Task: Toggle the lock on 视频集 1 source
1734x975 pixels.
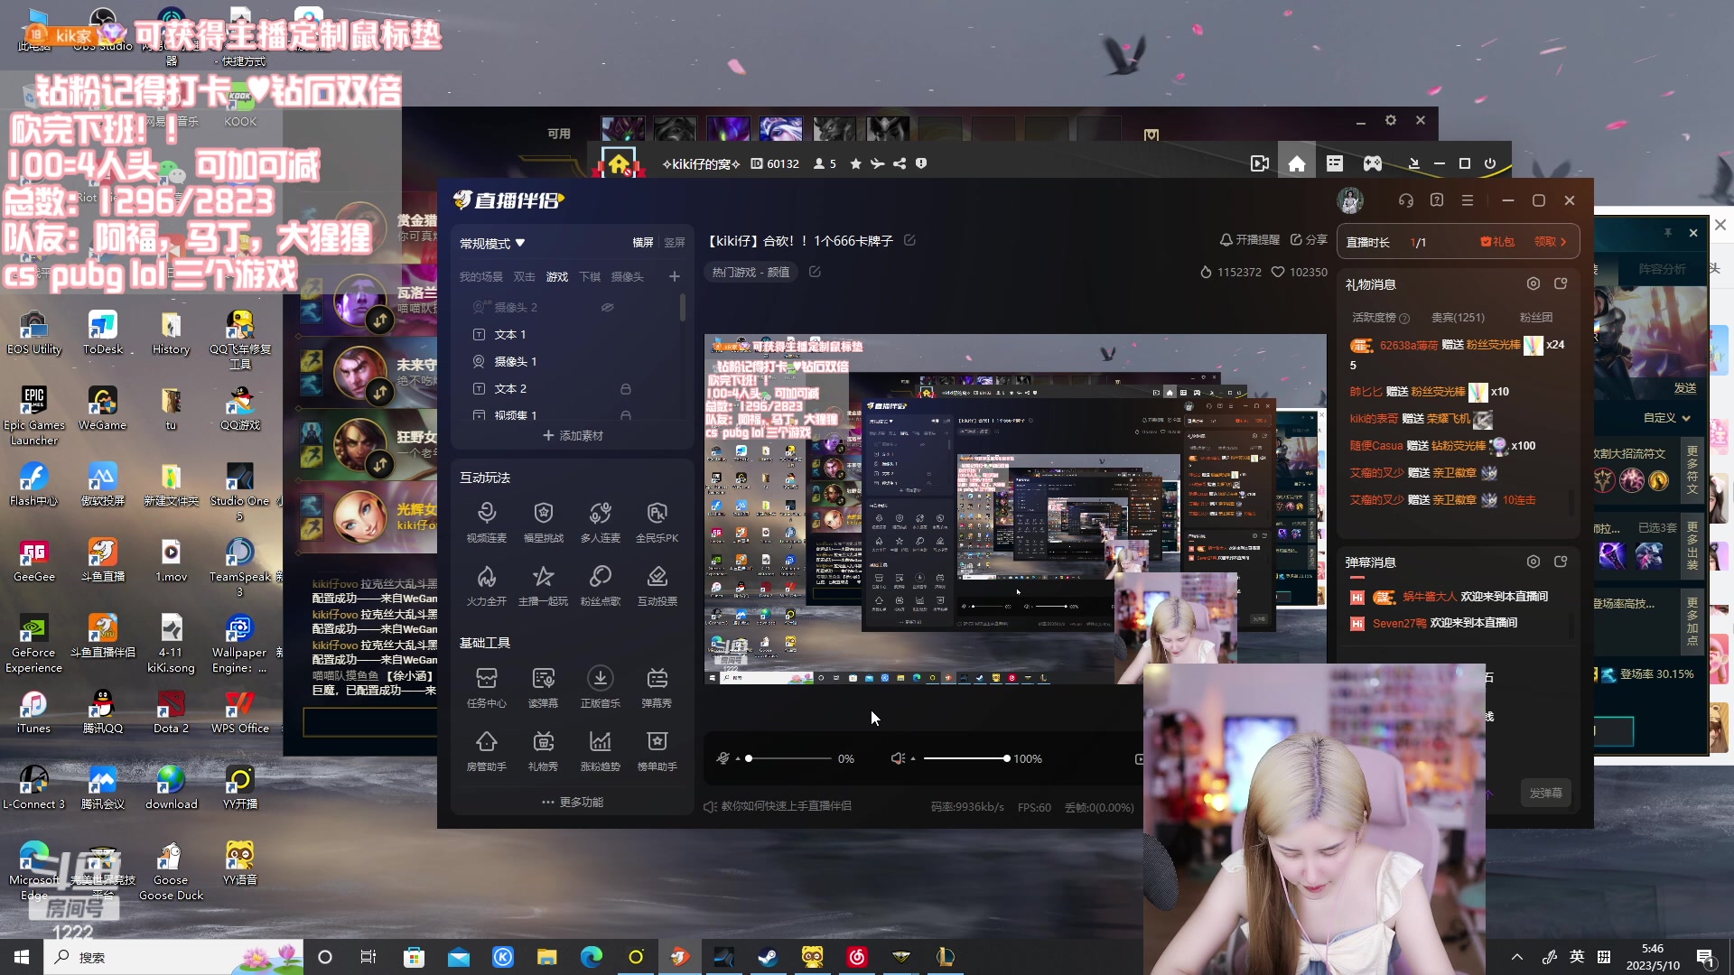Action: (x=625, y=415)
